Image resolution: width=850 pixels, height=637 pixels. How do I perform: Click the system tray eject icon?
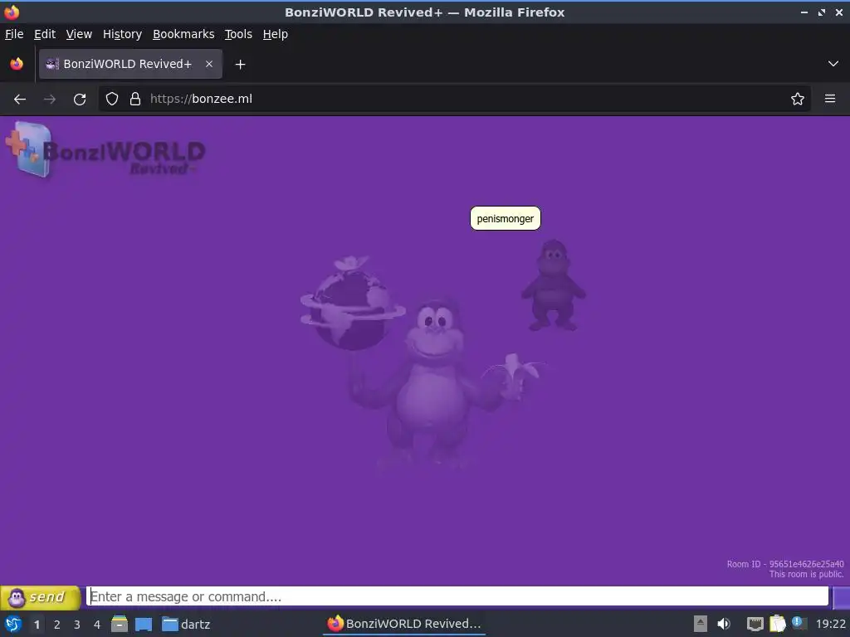point(701,624)
